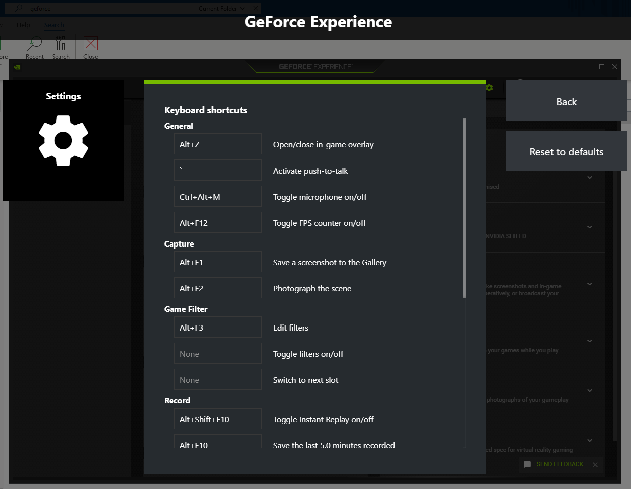Open the Search tools icon in the ribbon
The width and height of the screenshot is (631, 489).
click(x=61, y=44)
